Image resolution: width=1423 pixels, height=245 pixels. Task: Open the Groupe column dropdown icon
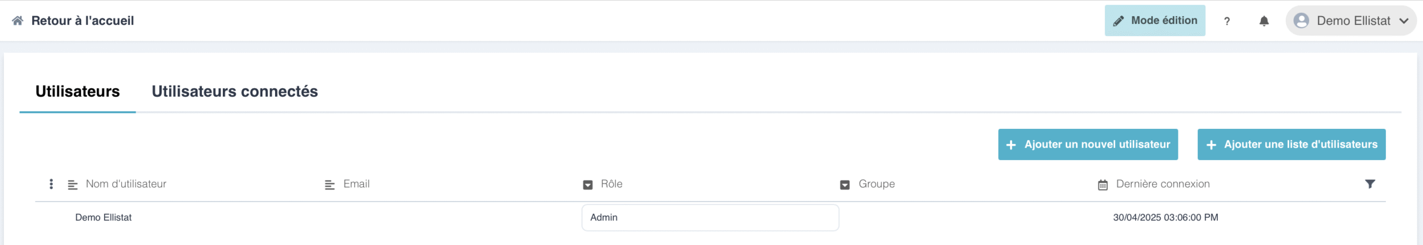pos(845,184)
